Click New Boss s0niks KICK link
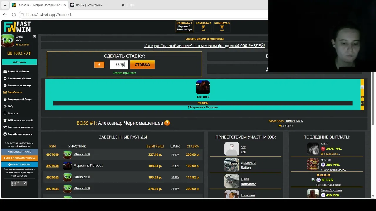Viewport: 376px width, 211px height. 294,121
